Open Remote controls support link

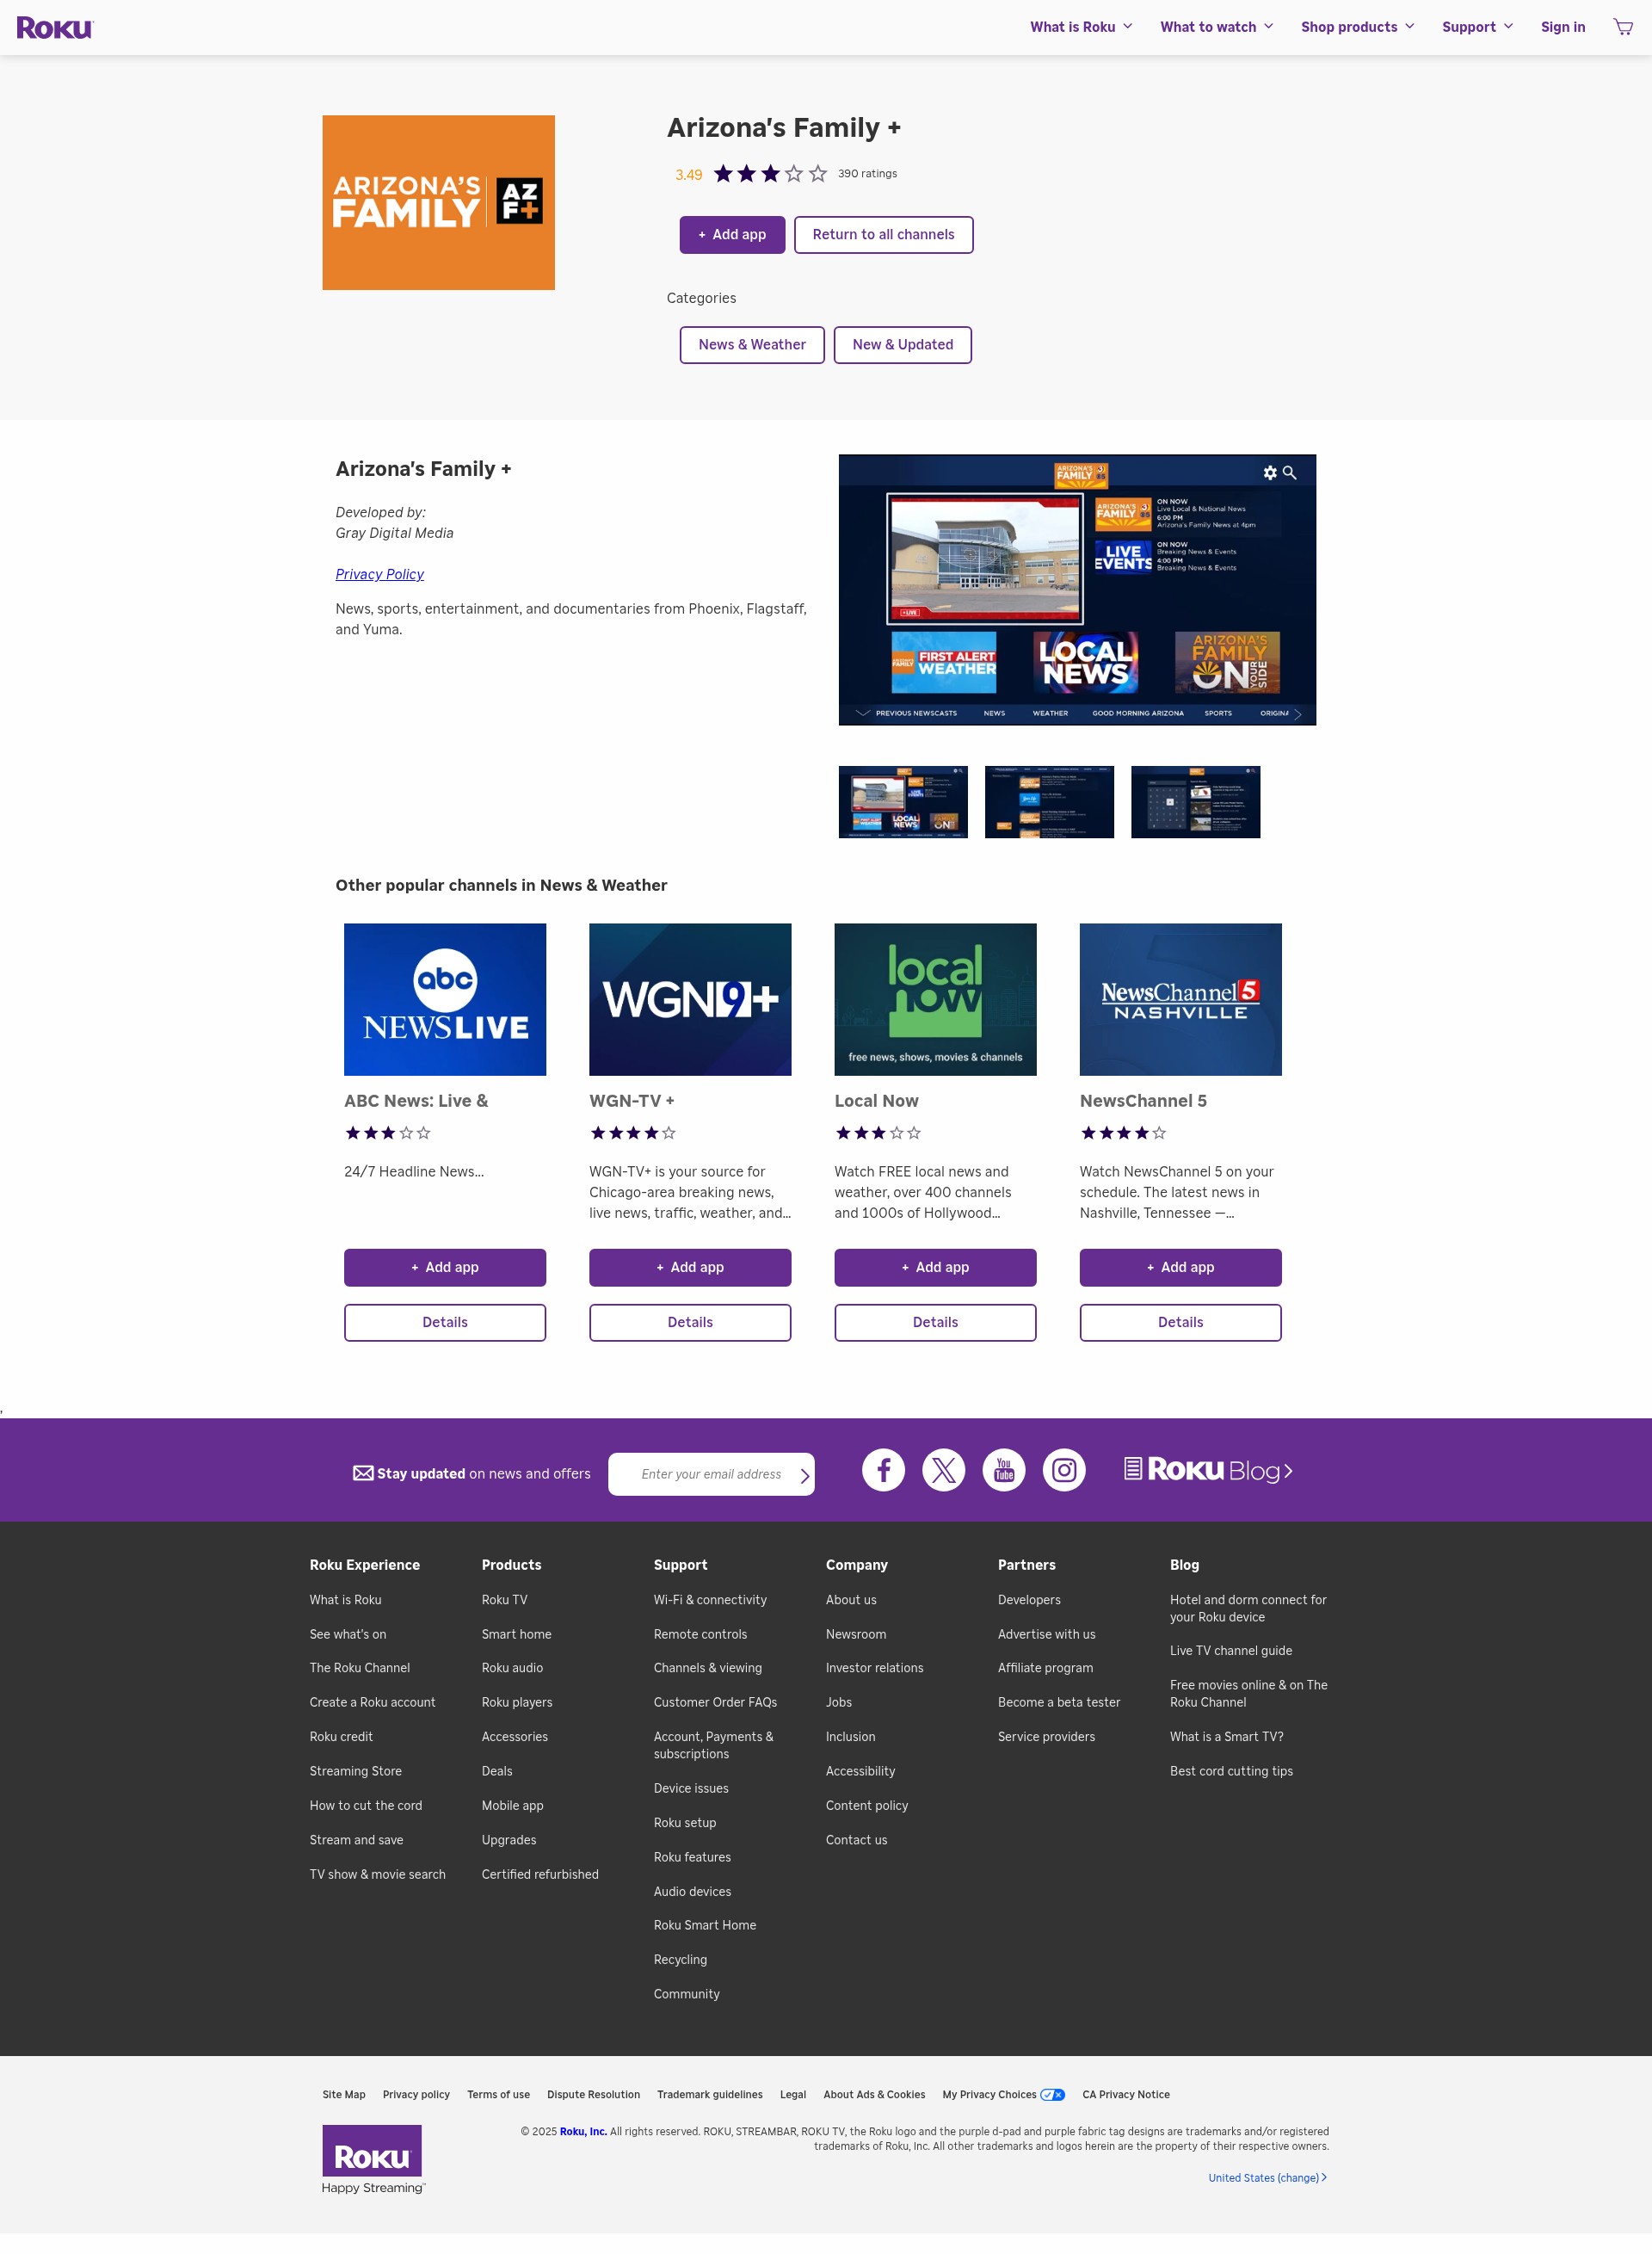point(700,1634)
